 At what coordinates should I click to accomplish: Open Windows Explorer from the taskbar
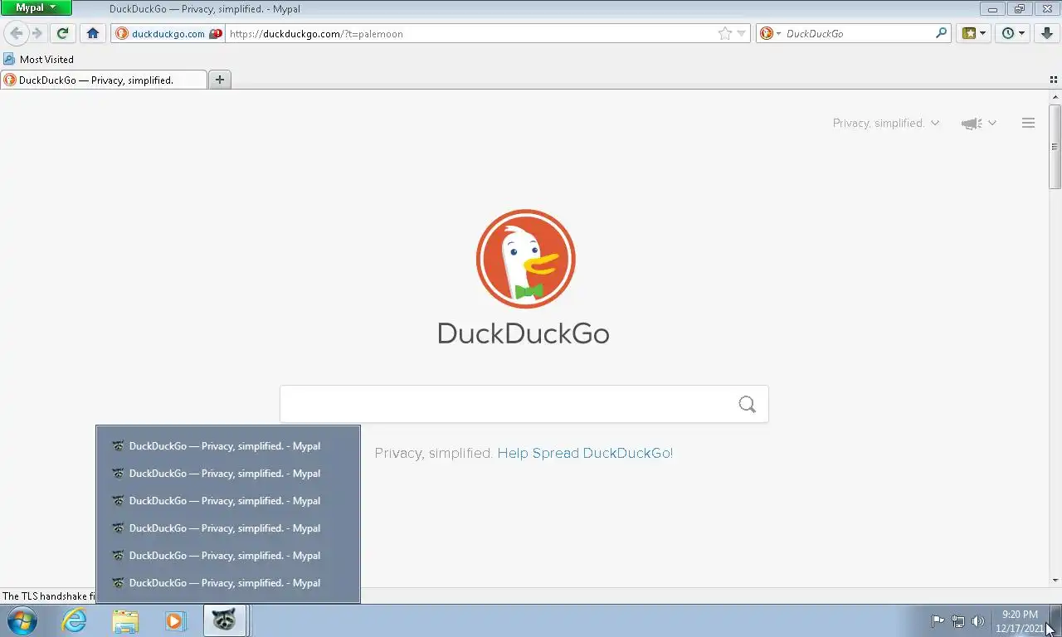coord(125,620)
